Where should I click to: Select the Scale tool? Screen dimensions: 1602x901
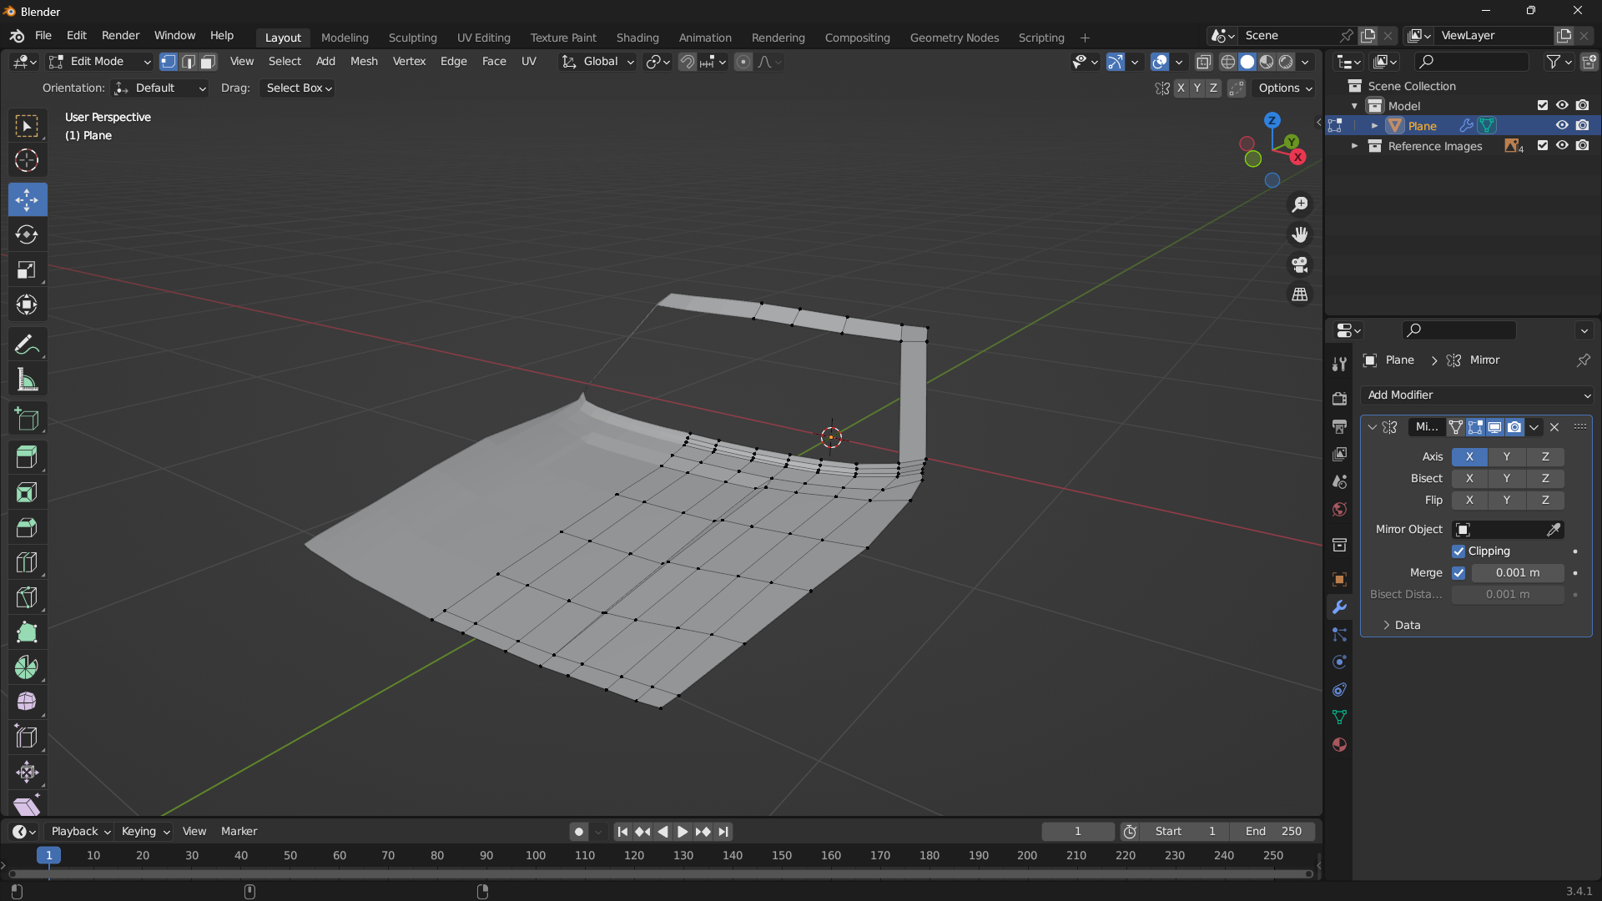click(27, 269)
